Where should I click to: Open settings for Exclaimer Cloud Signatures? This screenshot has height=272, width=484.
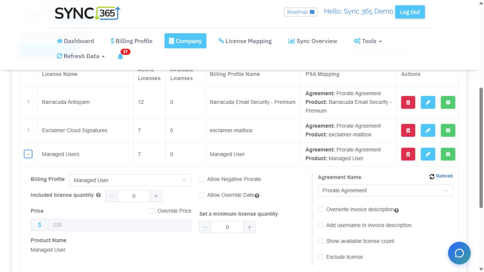[448, 130]
